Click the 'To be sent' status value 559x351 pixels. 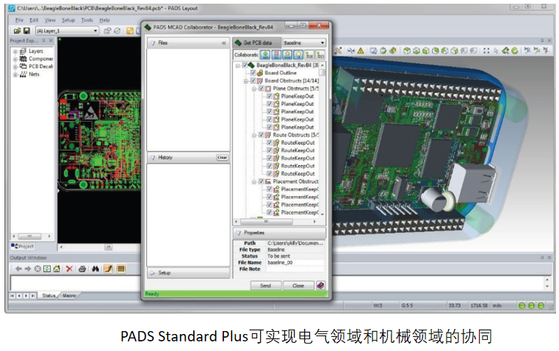coord(279,256)
